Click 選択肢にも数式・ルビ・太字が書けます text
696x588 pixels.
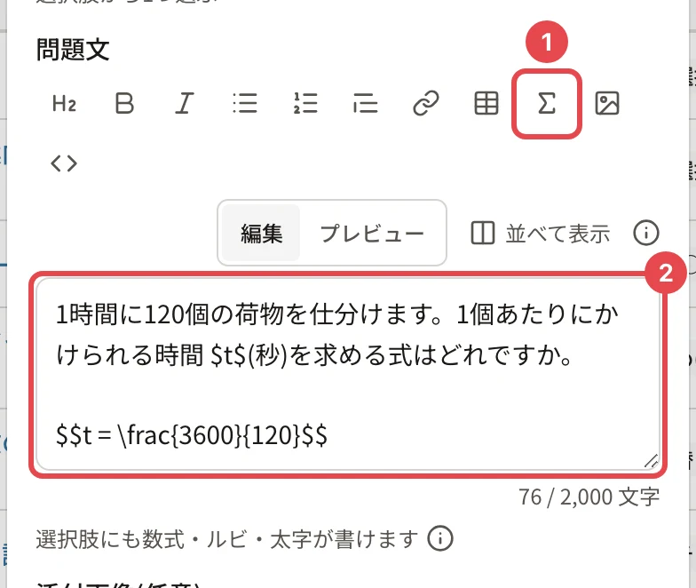[x=227, y=539]
